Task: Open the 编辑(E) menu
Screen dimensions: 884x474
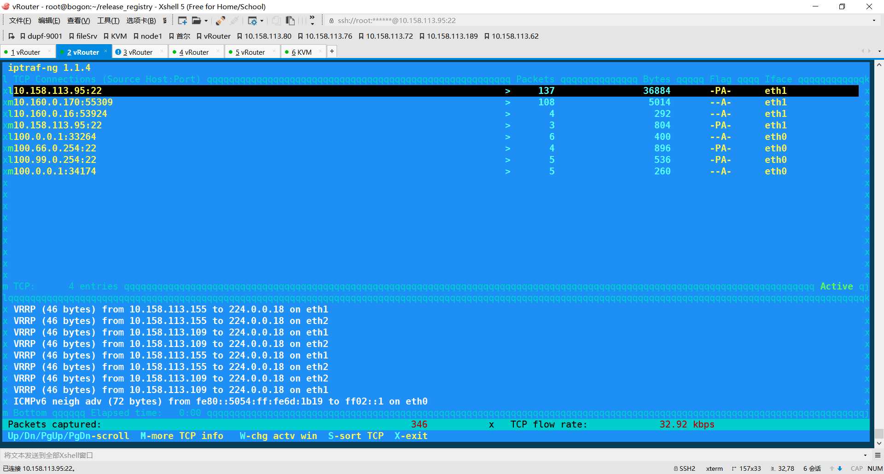Action: [49, 21]
